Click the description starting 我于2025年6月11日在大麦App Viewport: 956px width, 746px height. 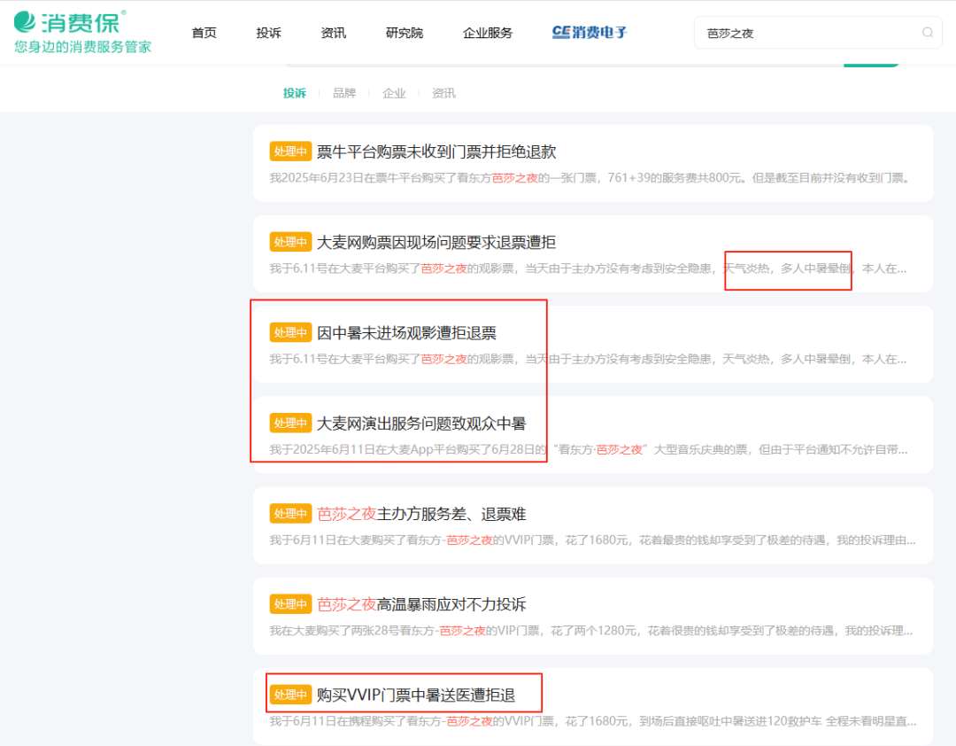click(589, 449)
